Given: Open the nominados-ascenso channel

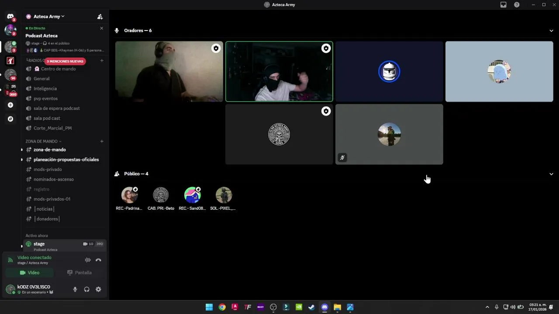Looking at the screenshot, I should point(64,179).
